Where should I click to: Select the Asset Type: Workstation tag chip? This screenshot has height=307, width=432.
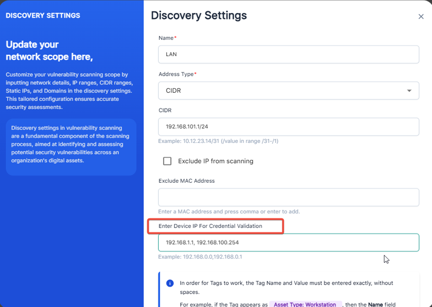coord(305,304)
